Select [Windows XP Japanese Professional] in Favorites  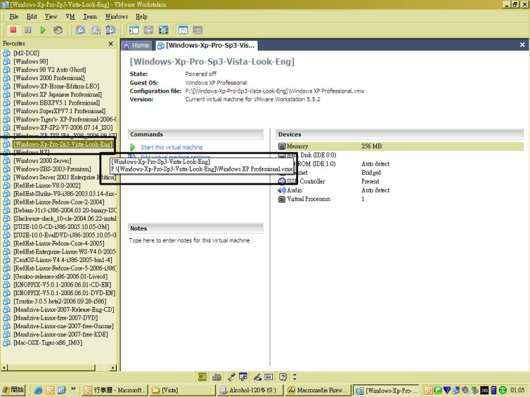pos(58,94)
